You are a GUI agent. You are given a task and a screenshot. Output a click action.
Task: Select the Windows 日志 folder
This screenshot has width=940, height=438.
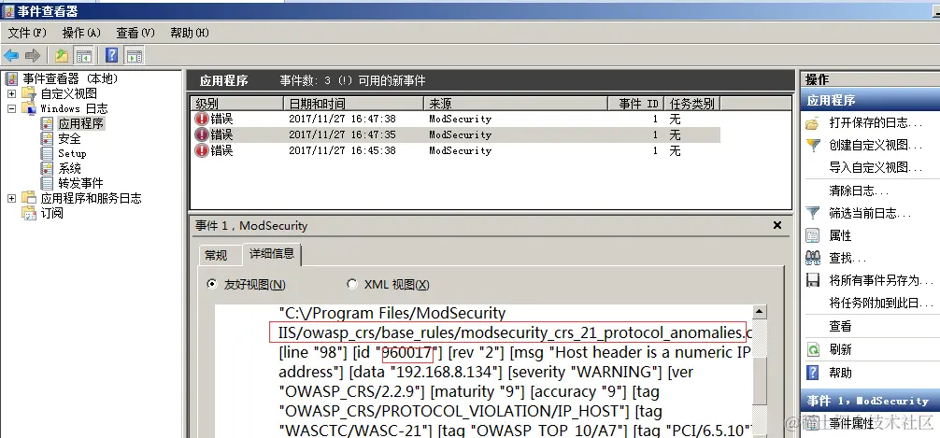75,108
